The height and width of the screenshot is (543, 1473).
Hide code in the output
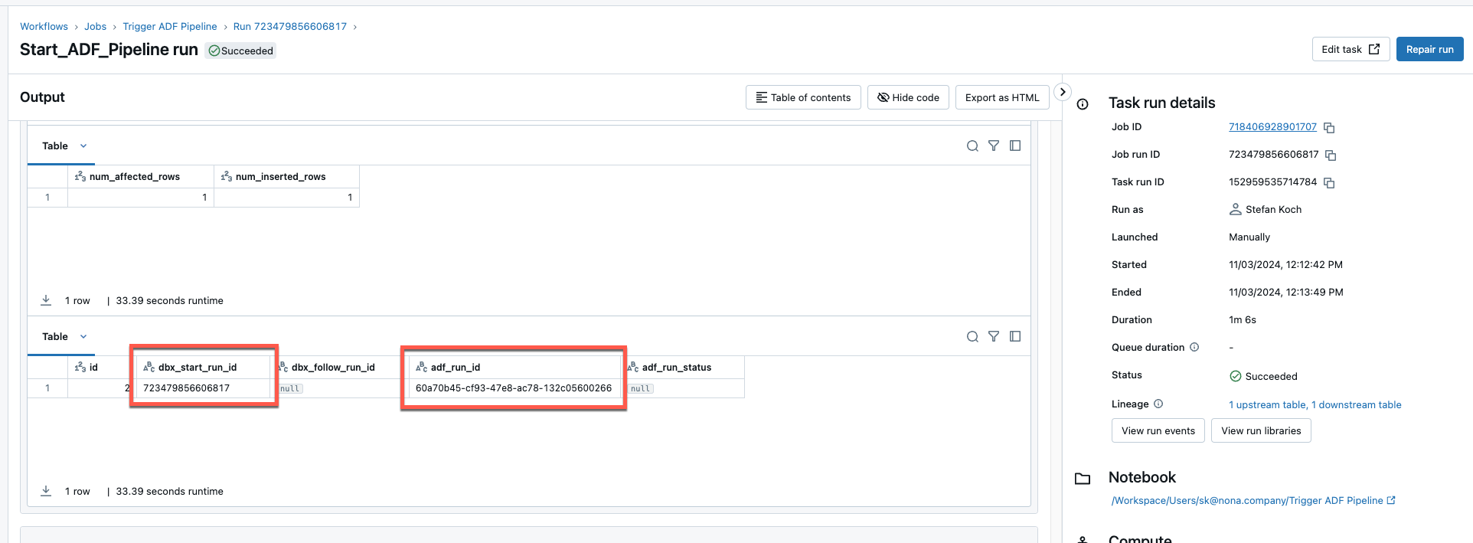click(x=908, y=97)
